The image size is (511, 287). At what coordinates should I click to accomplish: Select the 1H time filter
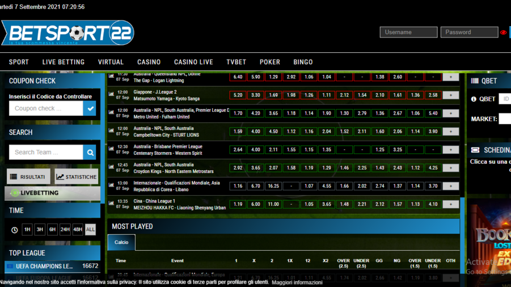pos(27,230)
